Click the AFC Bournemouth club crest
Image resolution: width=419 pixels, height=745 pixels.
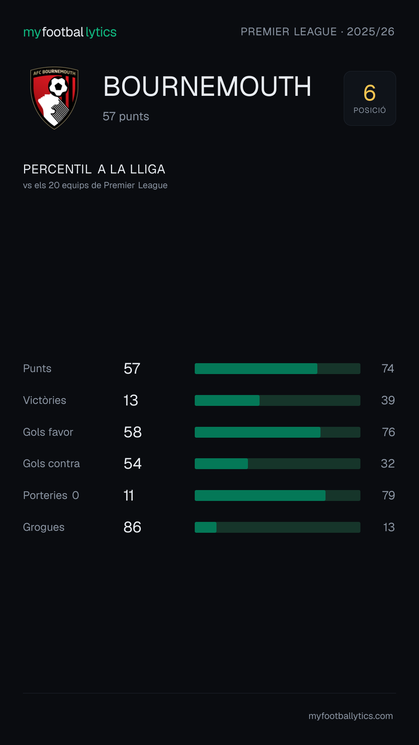point(54,98)
